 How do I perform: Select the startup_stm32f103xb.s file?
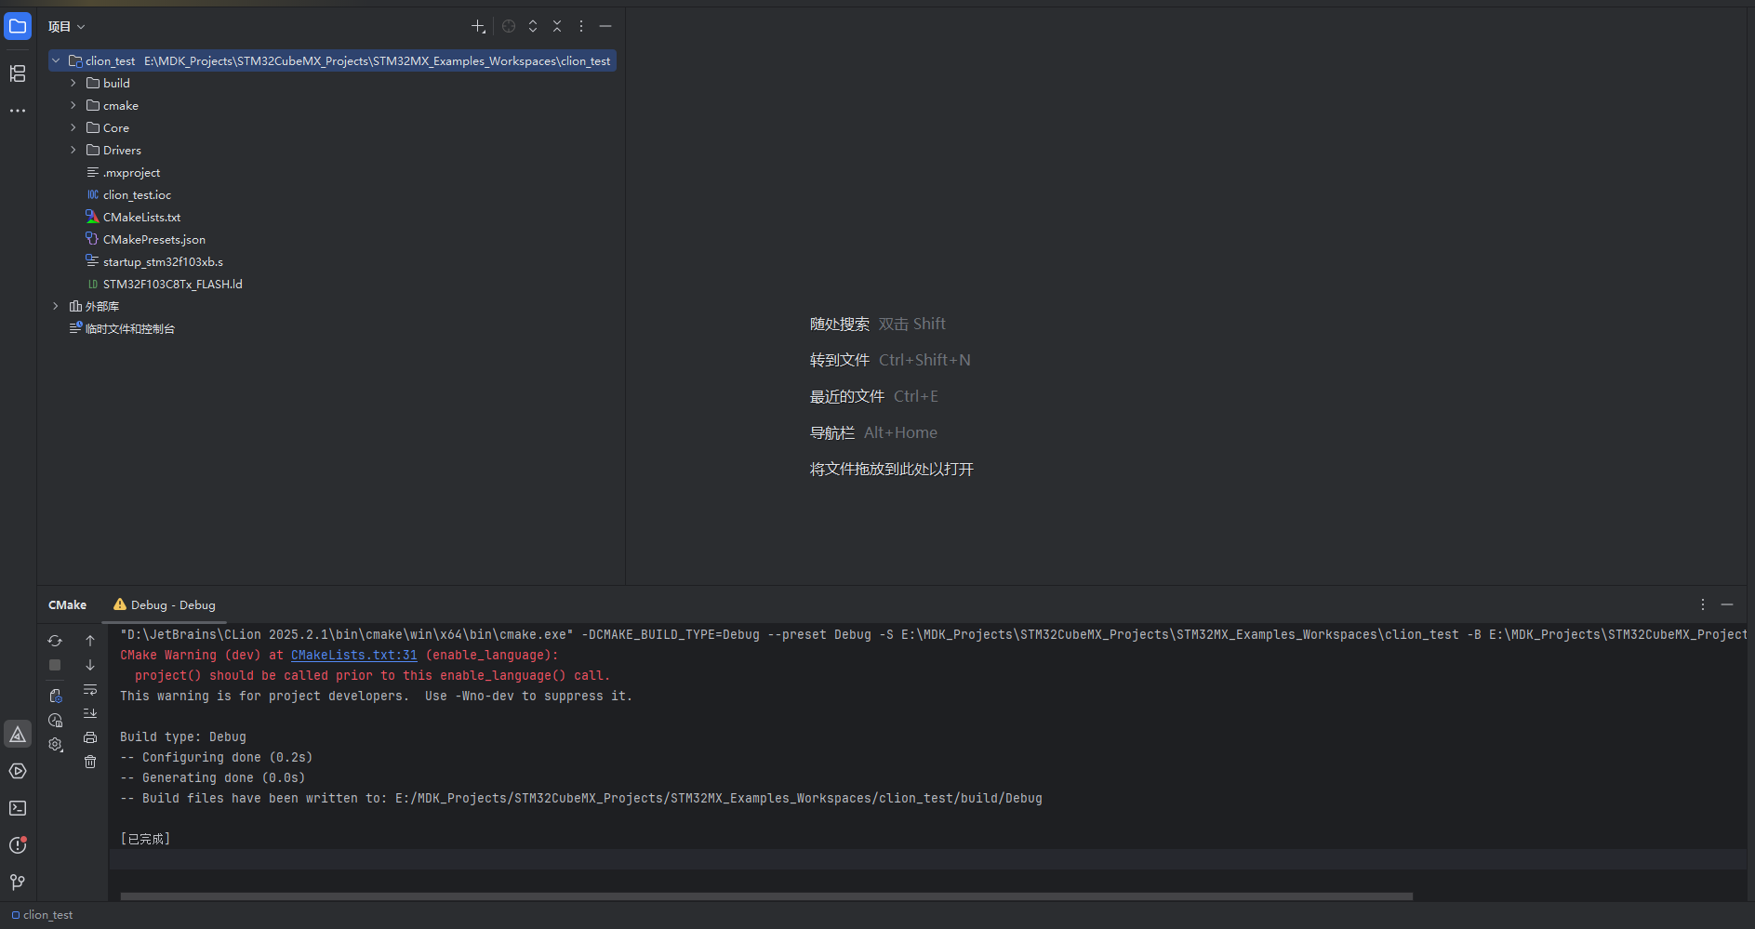(163, 262)
